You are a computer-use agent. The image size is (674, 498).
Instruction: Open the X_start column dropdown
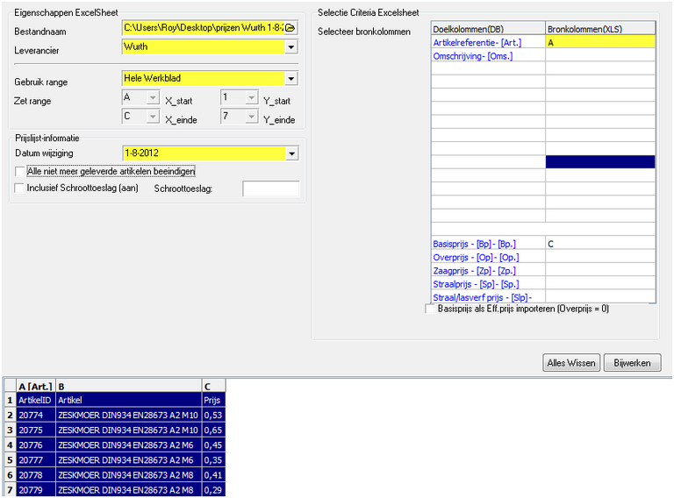pyautogui.click(x=153, y=98)
